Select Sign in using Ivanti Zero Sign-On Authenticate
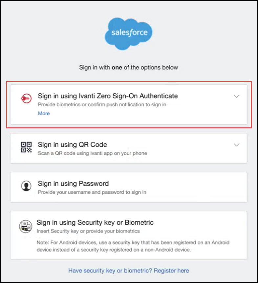Screen dimensions: 258x283 (x=108, y=96)
